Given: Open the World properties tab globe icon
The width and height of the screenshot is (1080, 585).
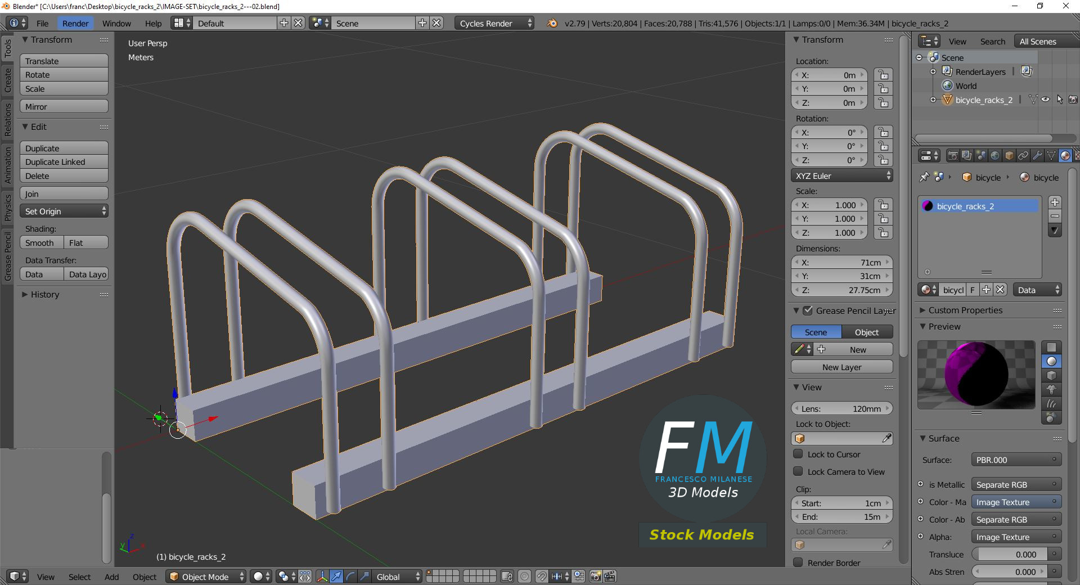Looking at the screenshot, I should (995, 156).
